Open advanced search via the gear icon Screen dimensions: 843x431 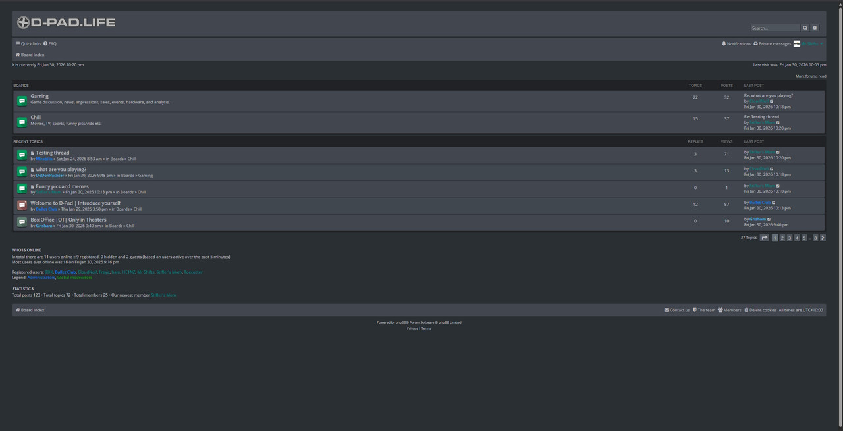[x=815, y=28]
